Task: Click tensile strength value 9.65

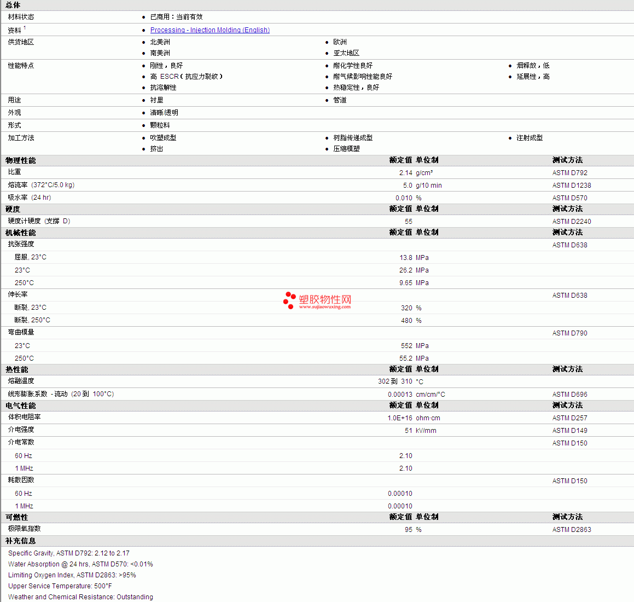Action: pos(405,283)
